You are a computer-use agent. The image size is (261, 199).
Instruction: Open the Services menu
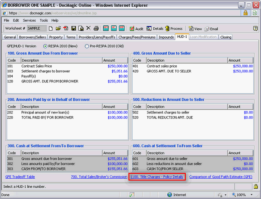29,20
